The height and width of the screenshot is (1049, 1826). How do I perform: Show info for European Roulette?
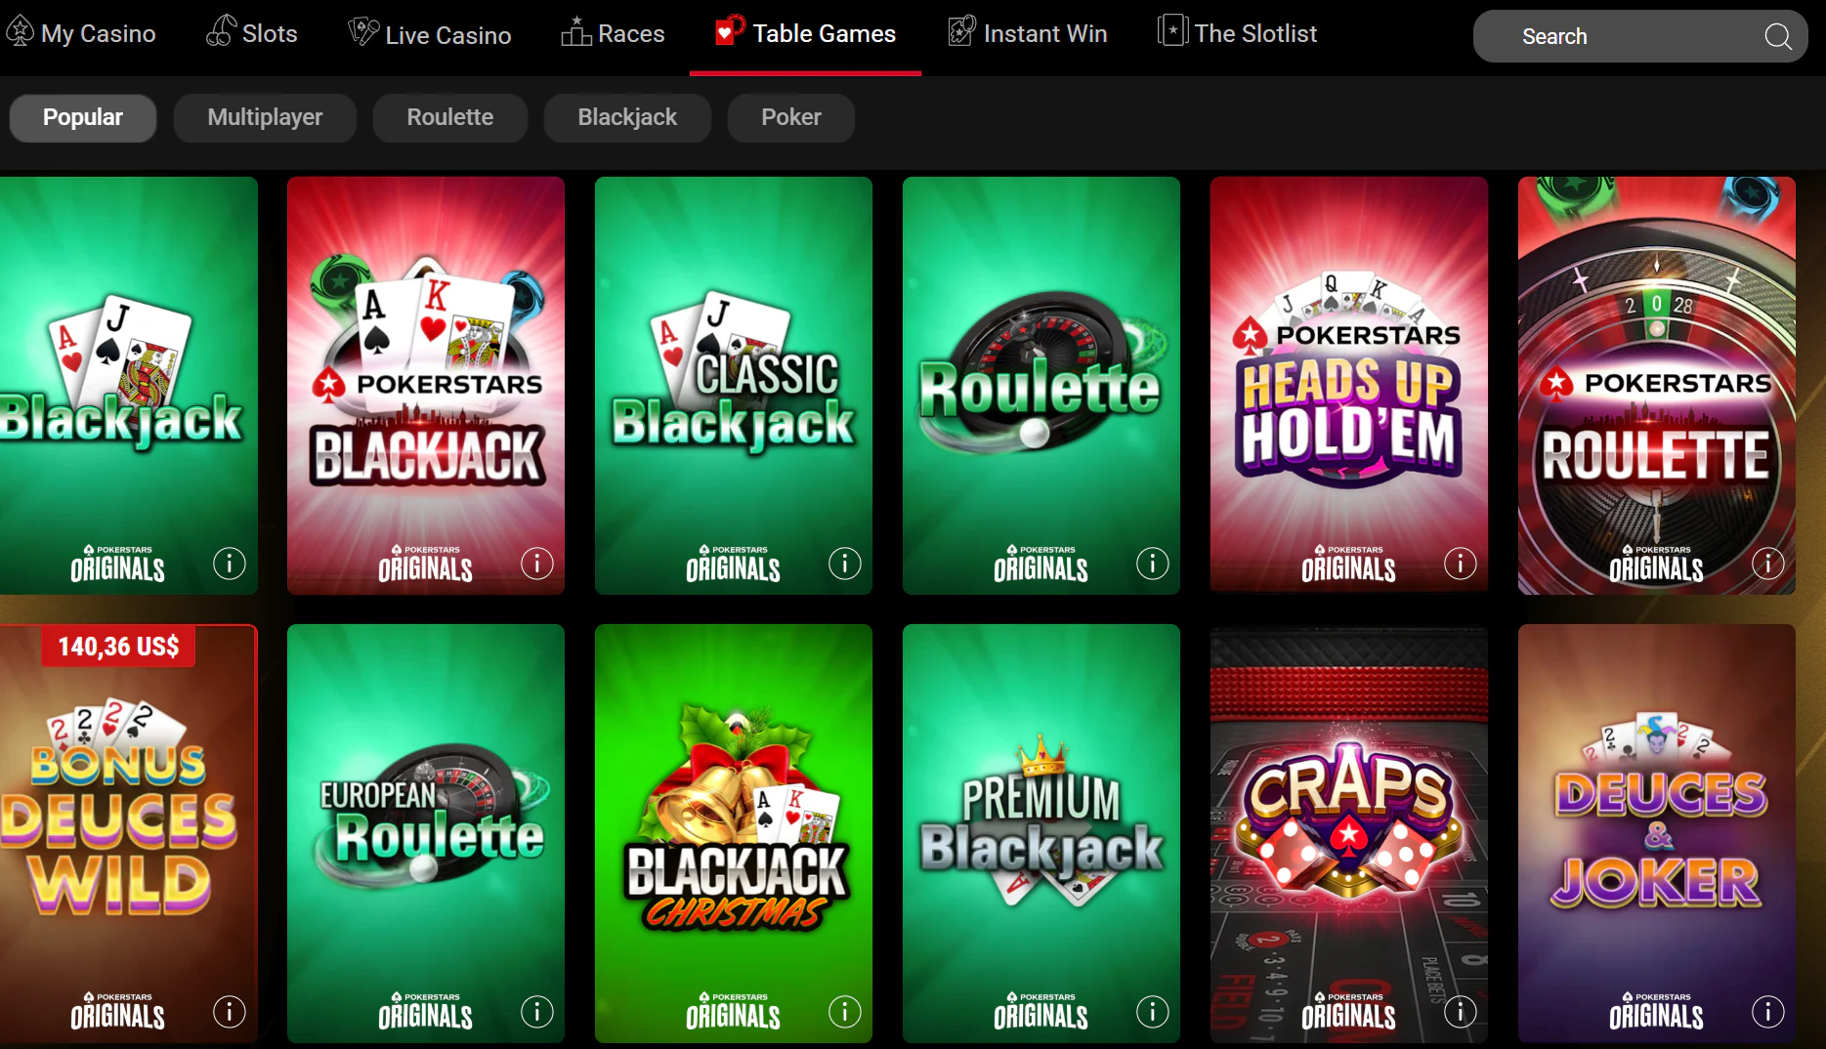pyautogui.click(x=537, y=1012)
